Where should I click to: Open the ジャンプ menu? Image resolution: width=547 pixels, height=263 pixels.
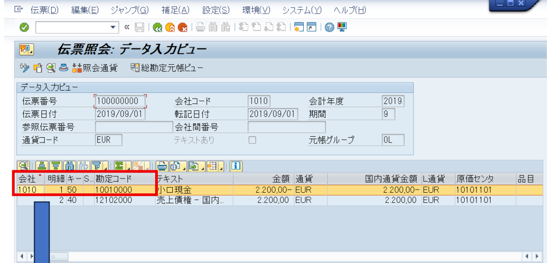click(130, 10)
